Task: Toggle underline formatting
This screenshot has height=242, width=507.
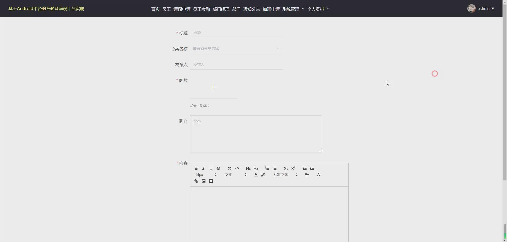Action: [211, 168]
